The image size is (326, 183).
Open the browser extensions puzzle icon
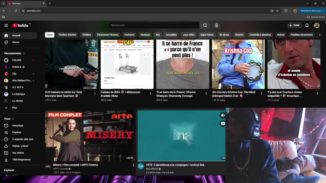pos(286,11)
